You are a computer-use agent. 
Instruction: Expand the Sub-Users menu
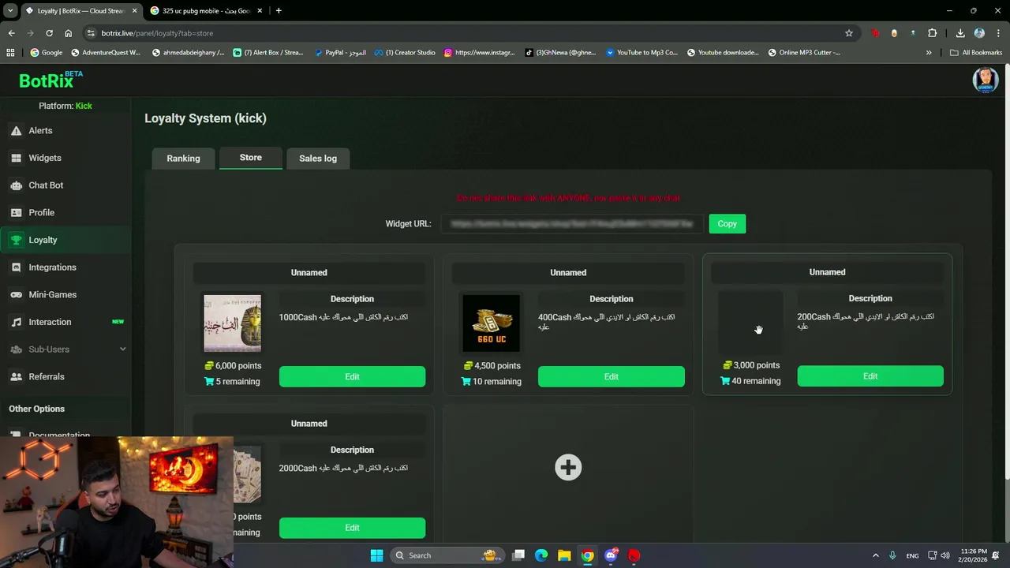[65, 349]
